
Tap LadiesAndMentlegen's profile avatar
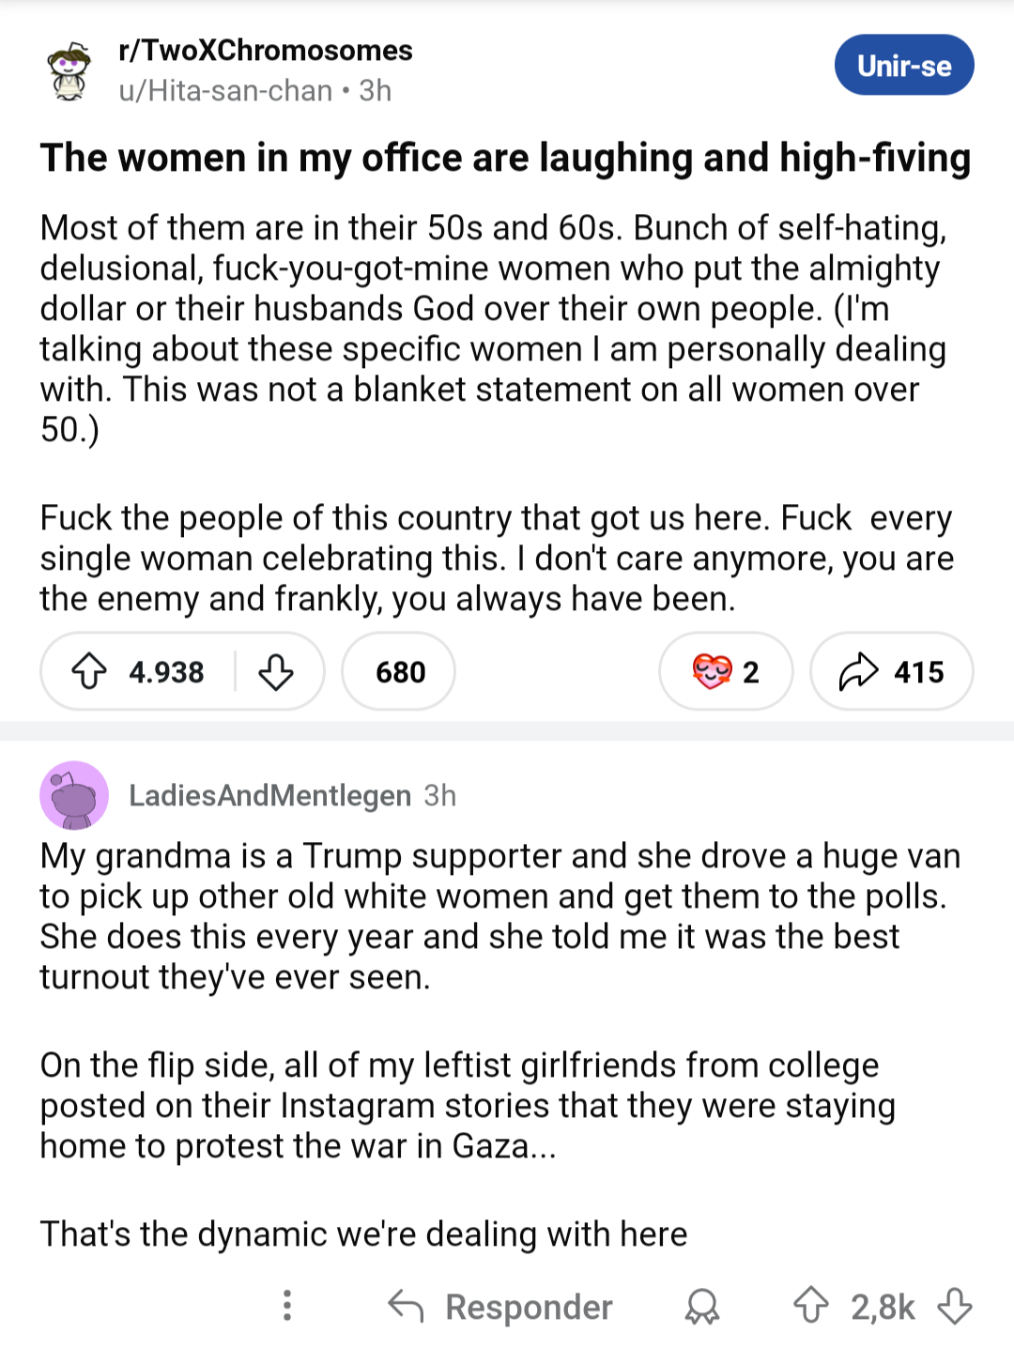tap(73, 795)
